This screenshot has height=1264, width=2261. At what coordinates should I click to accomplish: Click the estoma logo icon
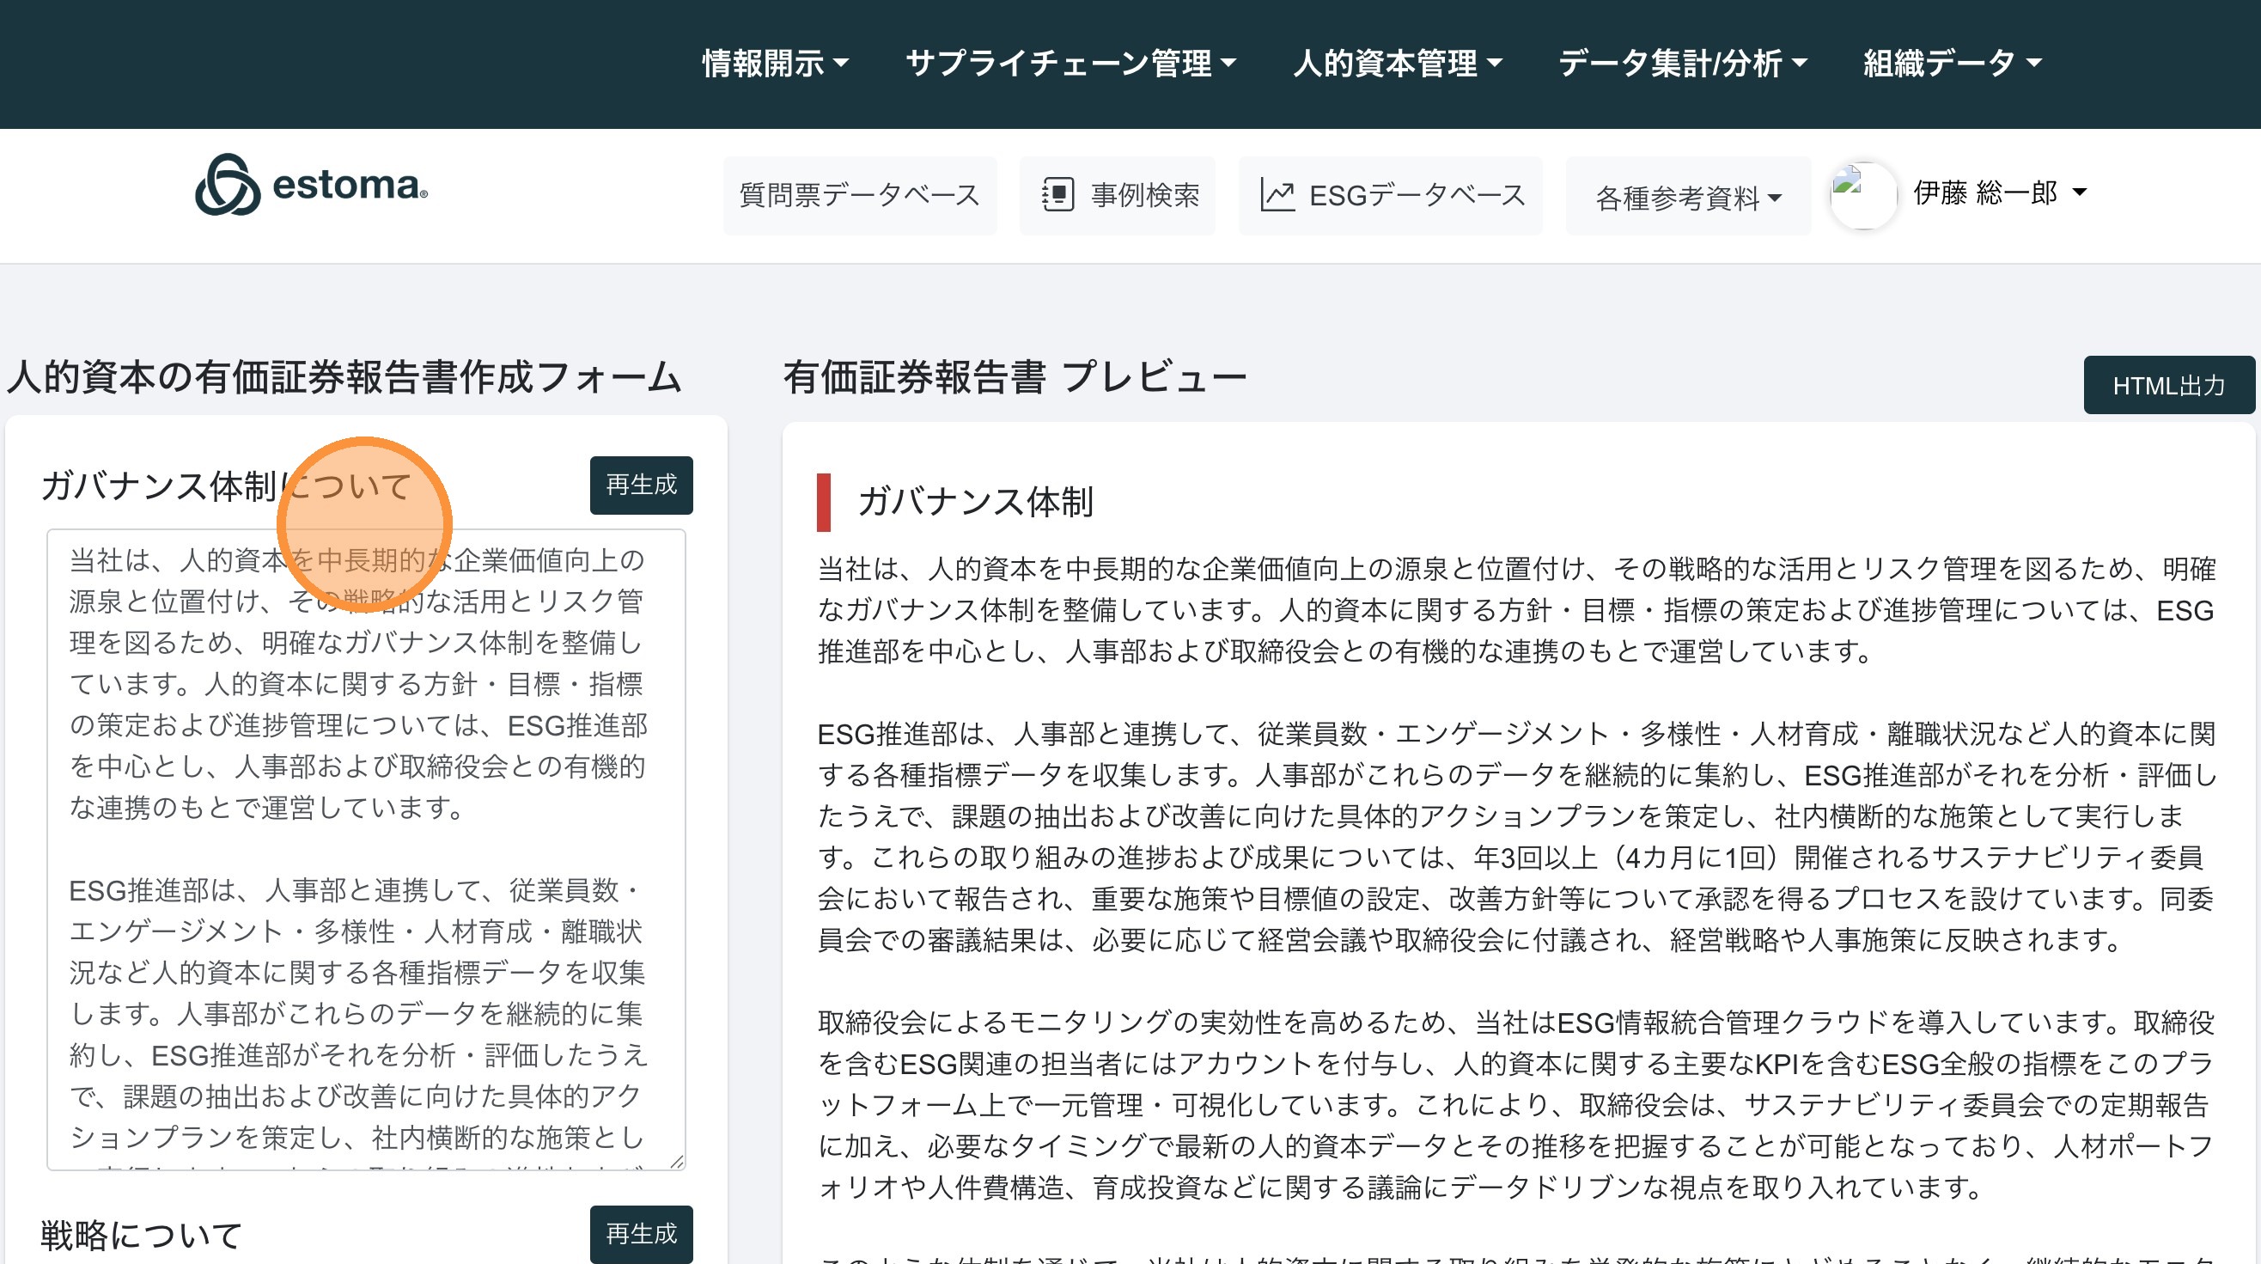228,186
